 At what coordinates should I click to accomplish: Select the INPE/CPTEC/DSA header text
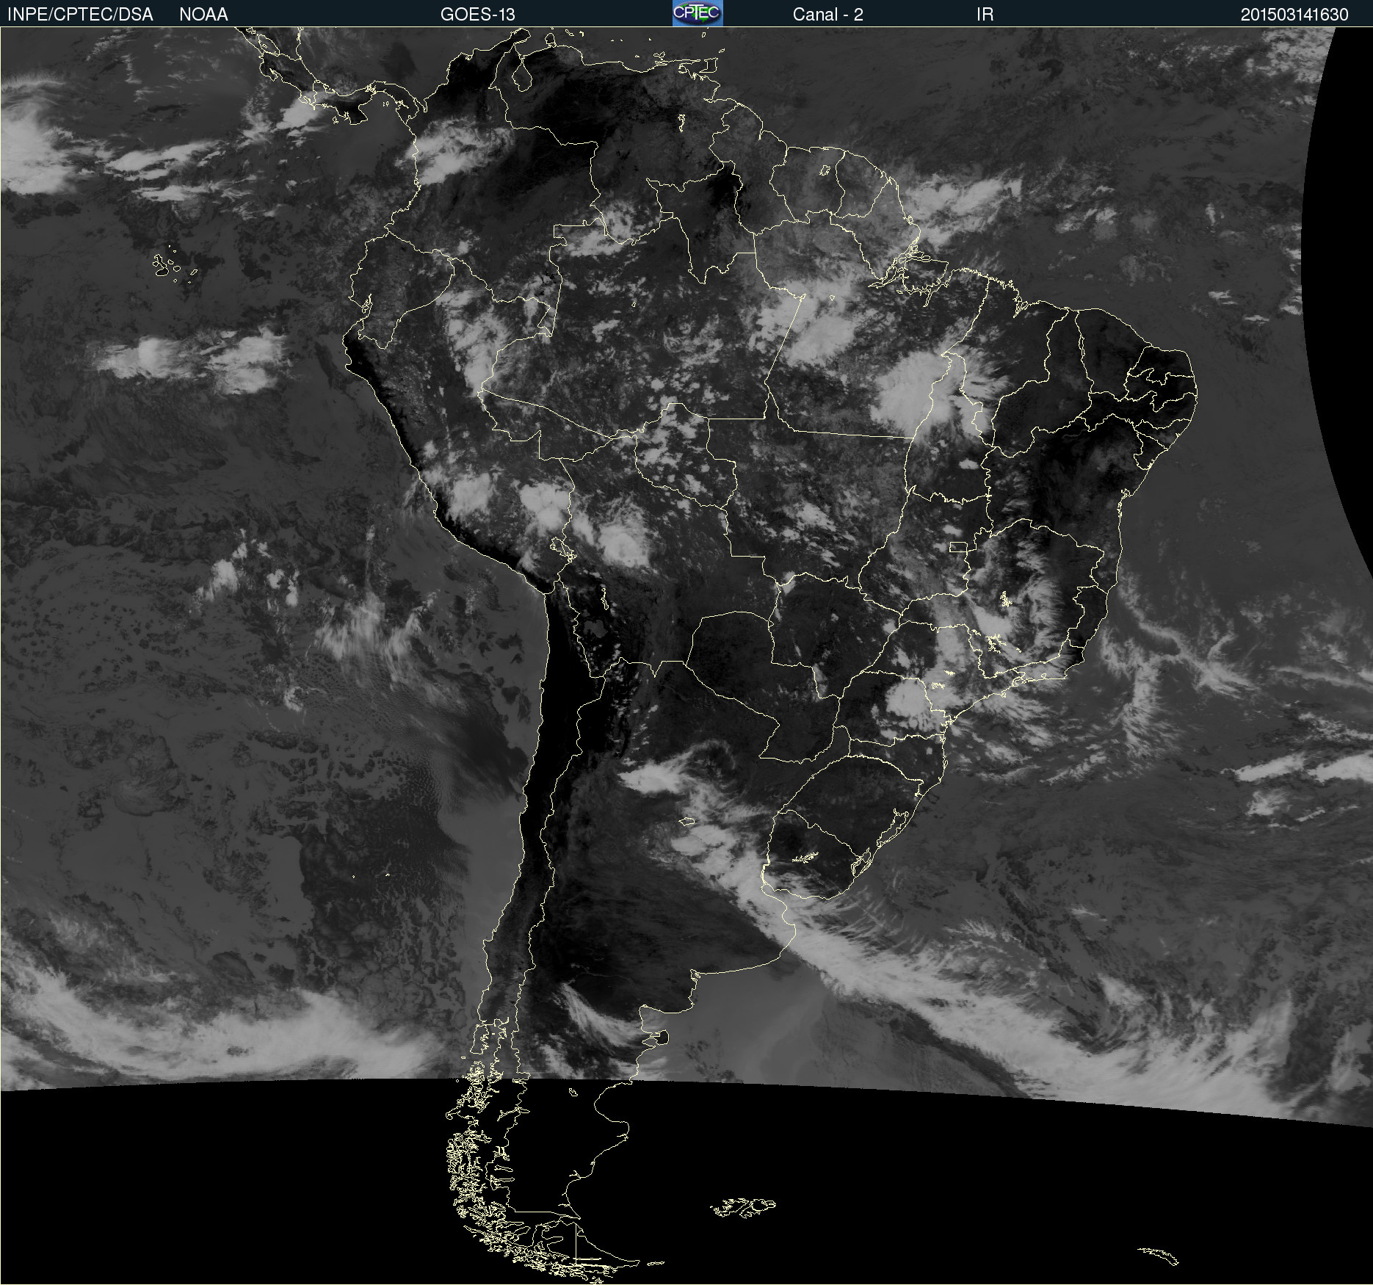coord(80,15)
